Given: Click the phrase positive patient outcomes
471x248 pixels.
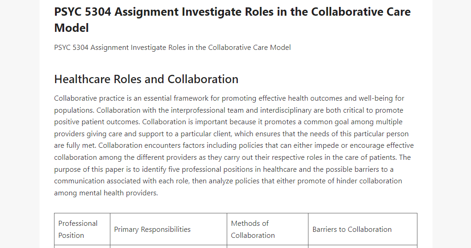Looking at the screenshot, I should tap(97, 122).
